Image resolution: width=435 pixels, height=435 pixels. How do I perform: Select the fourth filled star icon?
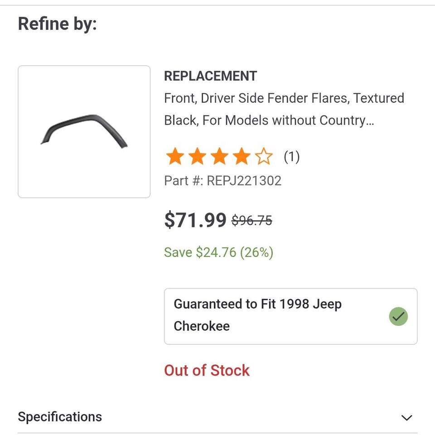point(242,156)
